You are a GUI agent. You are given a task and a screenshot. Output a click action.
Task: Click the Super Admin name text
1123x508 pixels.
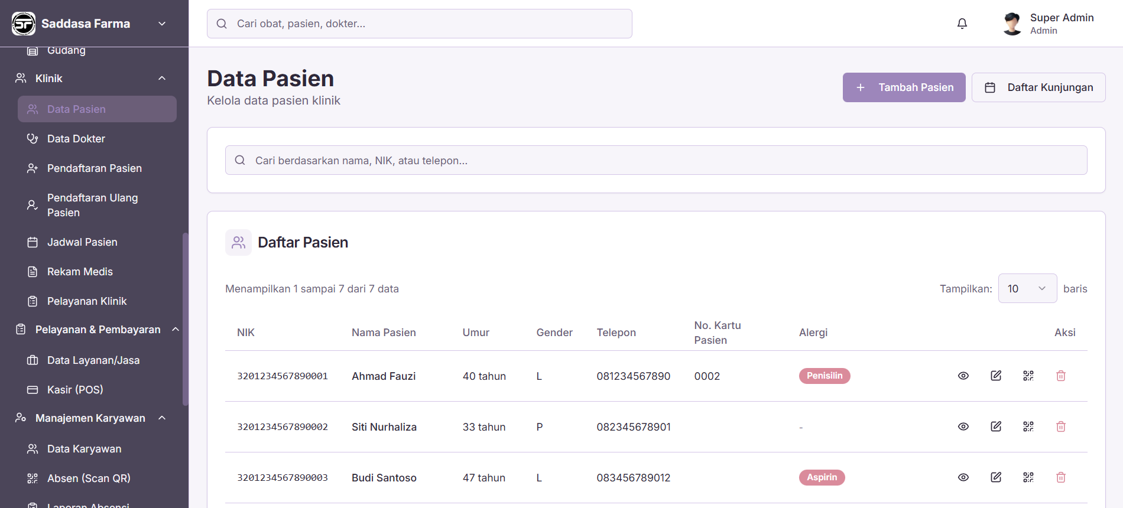click(x=1062, y=18)
